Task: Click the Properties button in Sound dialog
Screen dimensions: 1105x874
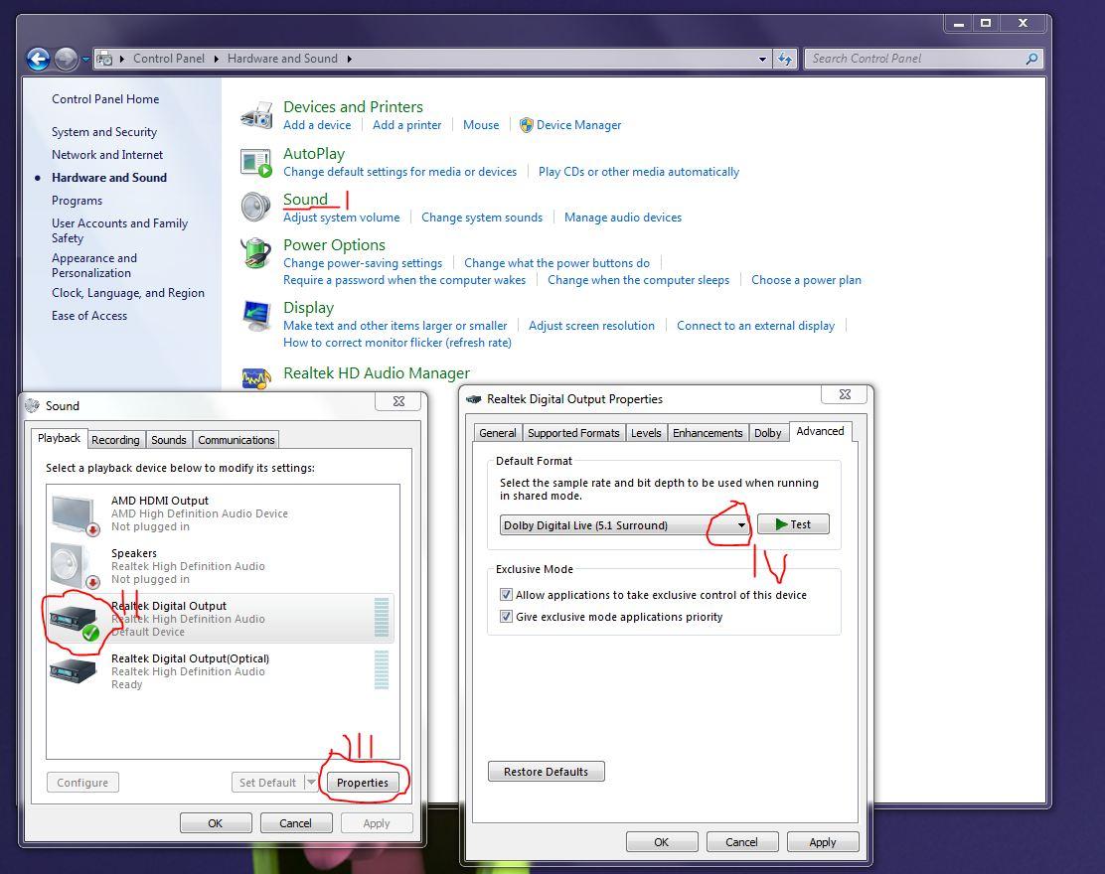Action: (363, 783)
